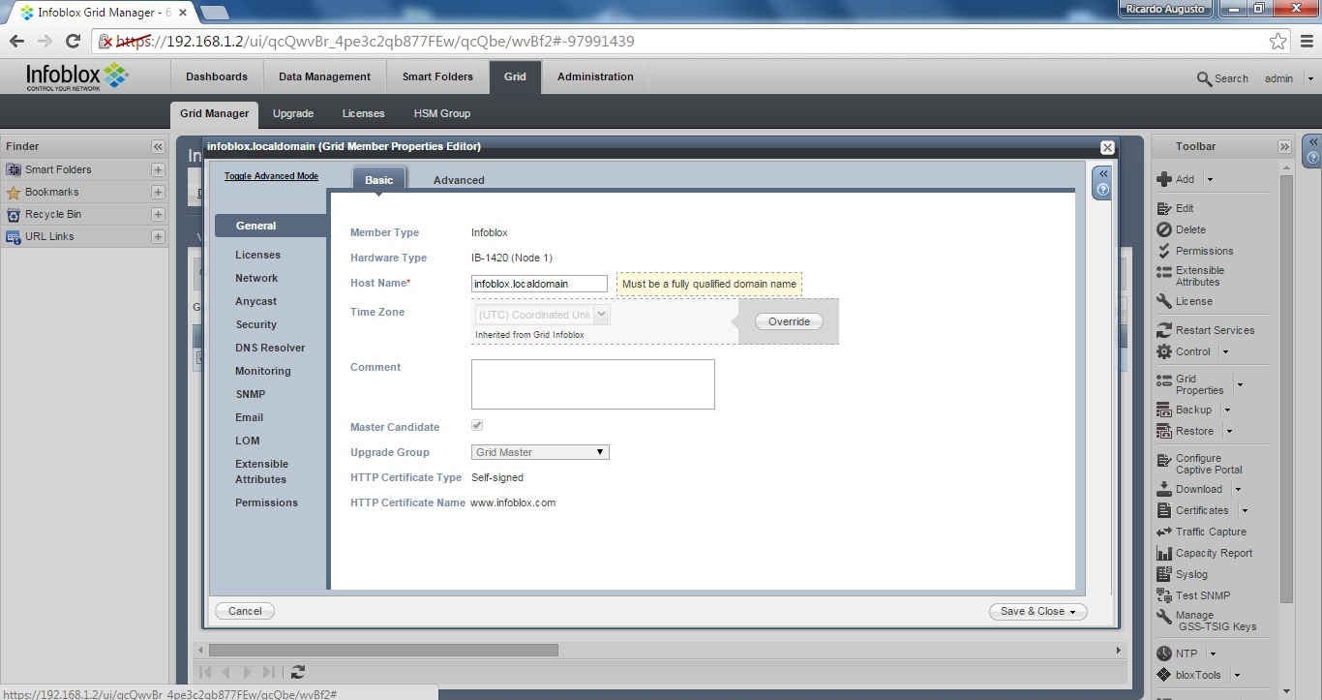Click the Delete icon in Toolbar

point(1164,229)
